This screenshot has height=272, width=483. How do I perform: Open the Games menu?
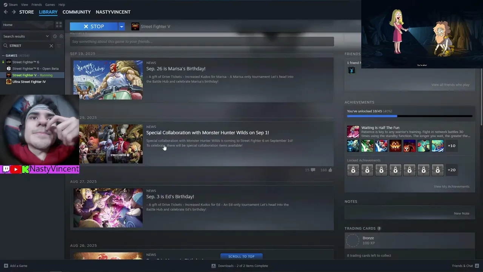(50, 5)
